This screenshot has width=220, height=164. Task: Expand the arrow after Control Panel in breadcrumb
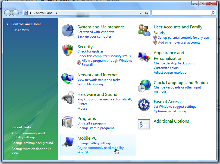coord(56,13)
